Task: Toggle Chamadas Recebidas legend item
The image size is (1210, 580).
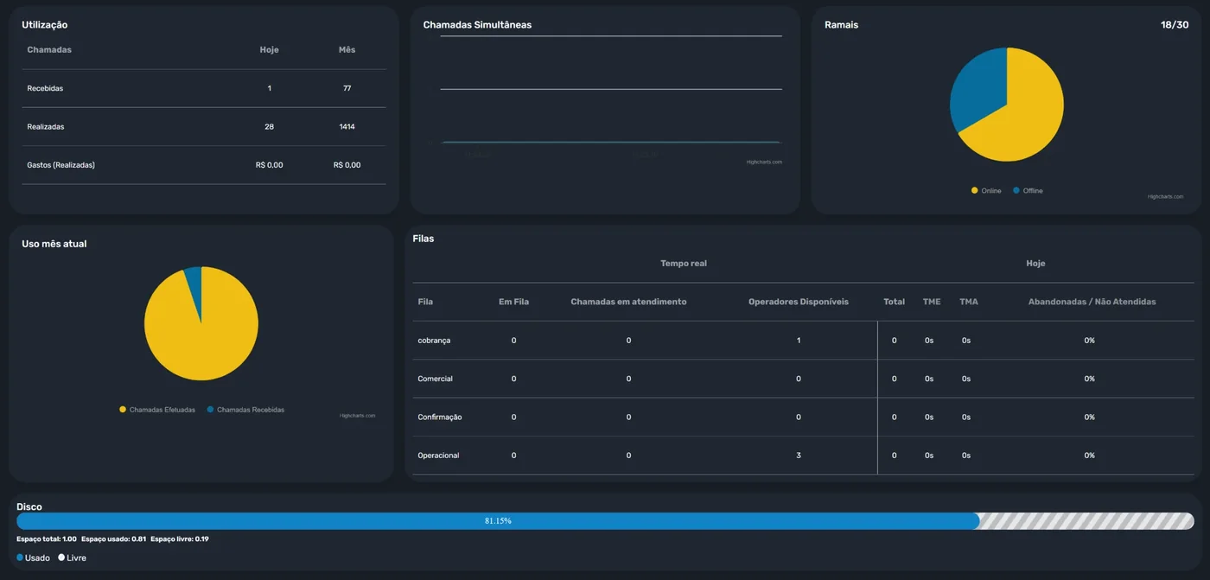Action: (x=245, y=410)
